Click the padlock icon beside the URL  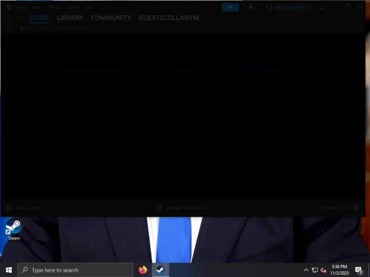tap(21, 28)
